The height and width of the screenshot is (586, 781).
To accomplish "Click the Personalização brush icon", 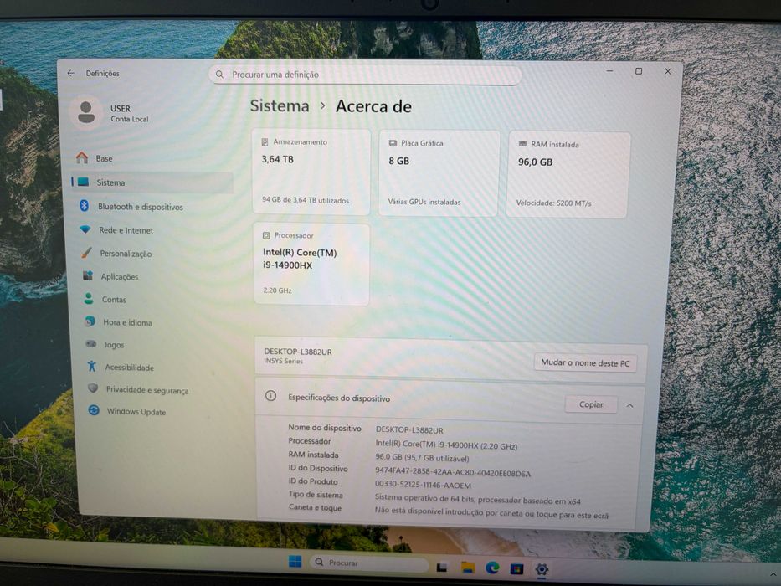I will (x=87, y=253).
